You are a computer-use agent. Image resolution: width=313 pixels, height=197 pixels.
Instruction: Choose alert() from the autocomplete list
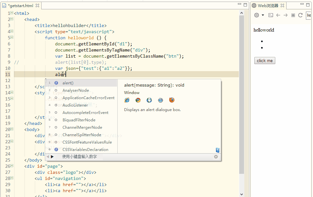click(x=68, y=83)
